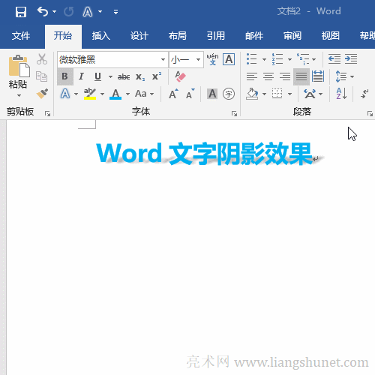The image size is (375, 375).
Task: Expand the font size dropdown arrow
Action: [198, 59]
